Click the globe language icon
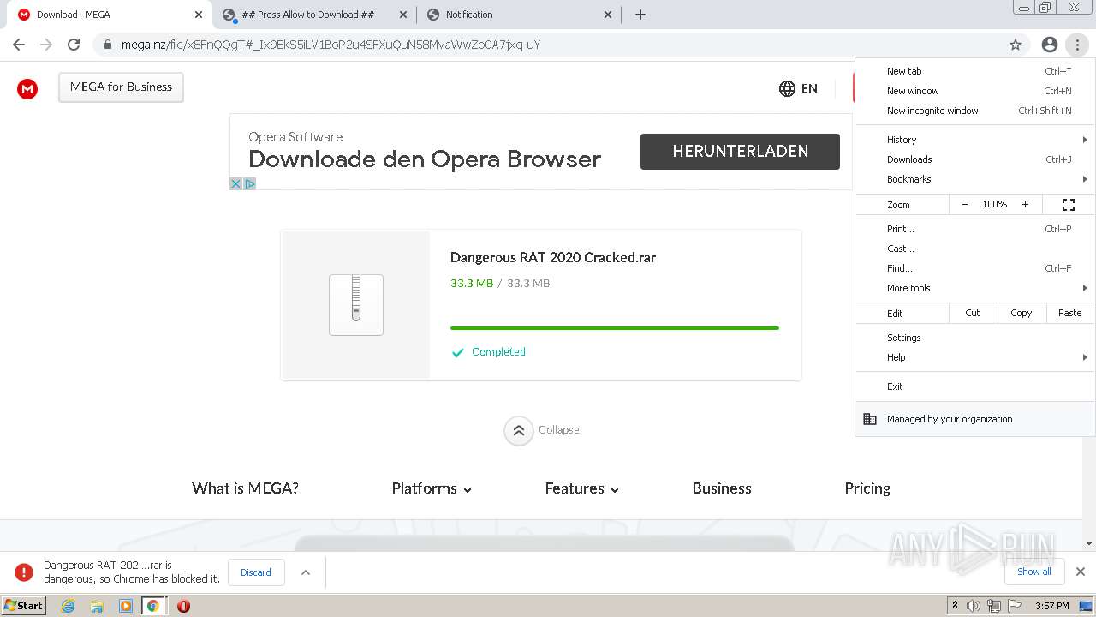This screenshot has width=1096, height=617. coord(787,88)
